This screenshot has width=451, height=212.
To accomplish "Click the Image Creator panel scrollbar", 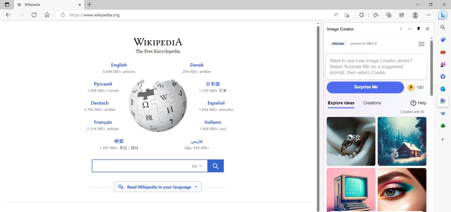I will [x=431, y=68].
